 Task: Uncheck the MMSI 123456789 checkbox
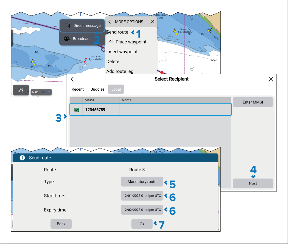(x=76, y=110)
